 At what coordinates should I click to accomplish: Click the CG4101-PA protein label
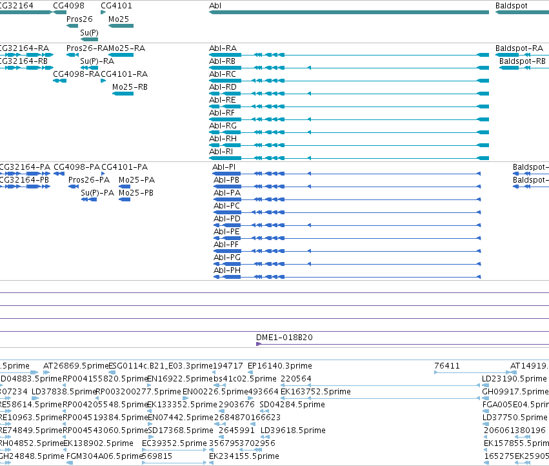coord(125,167)
